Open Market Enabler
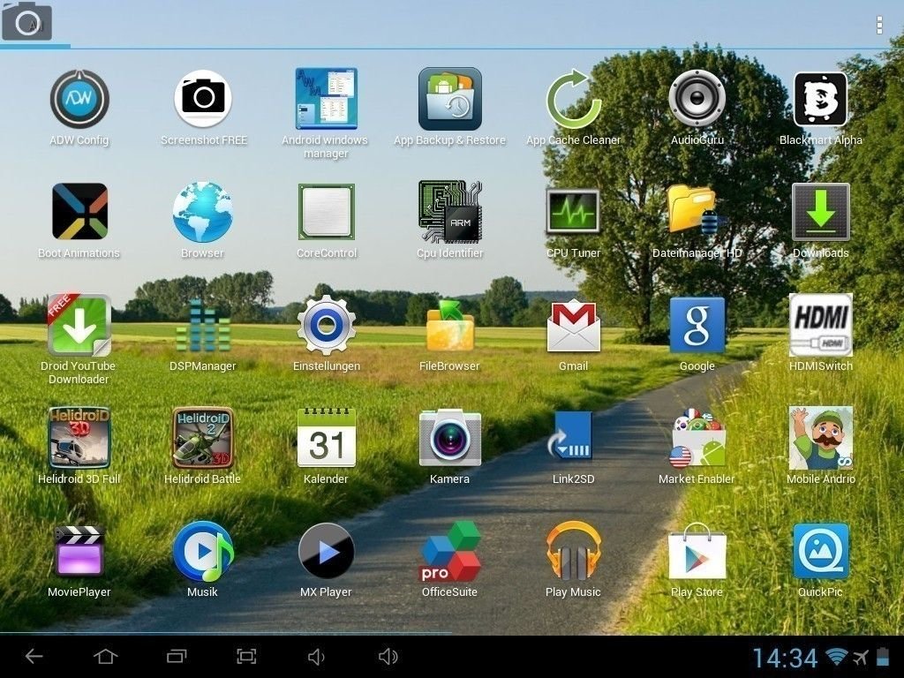Viewport: 904px width, 678px height. [x=697, y=438]
